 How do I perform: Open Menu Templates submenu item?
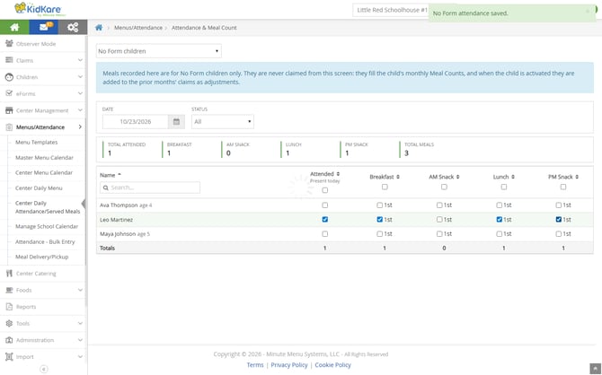tap(37, 143)
